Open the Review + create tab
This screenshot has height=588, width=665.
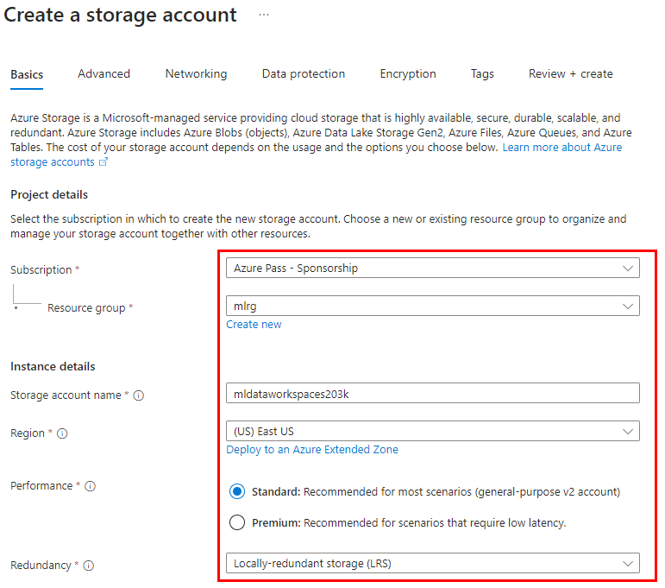pos(570,74)
